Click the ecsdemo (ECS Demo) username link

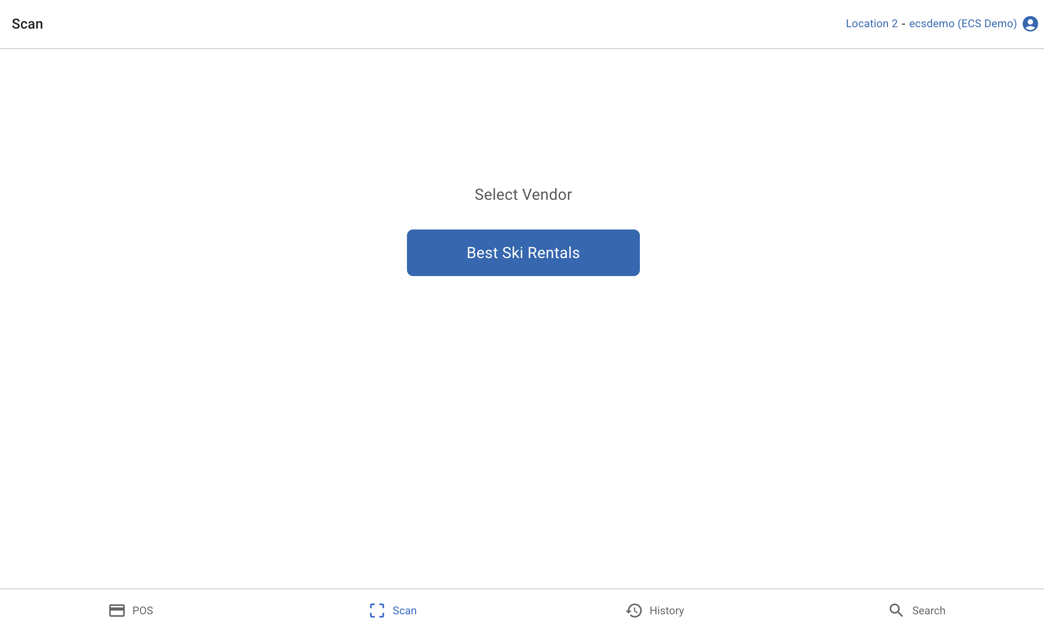(x=962, y=24)
